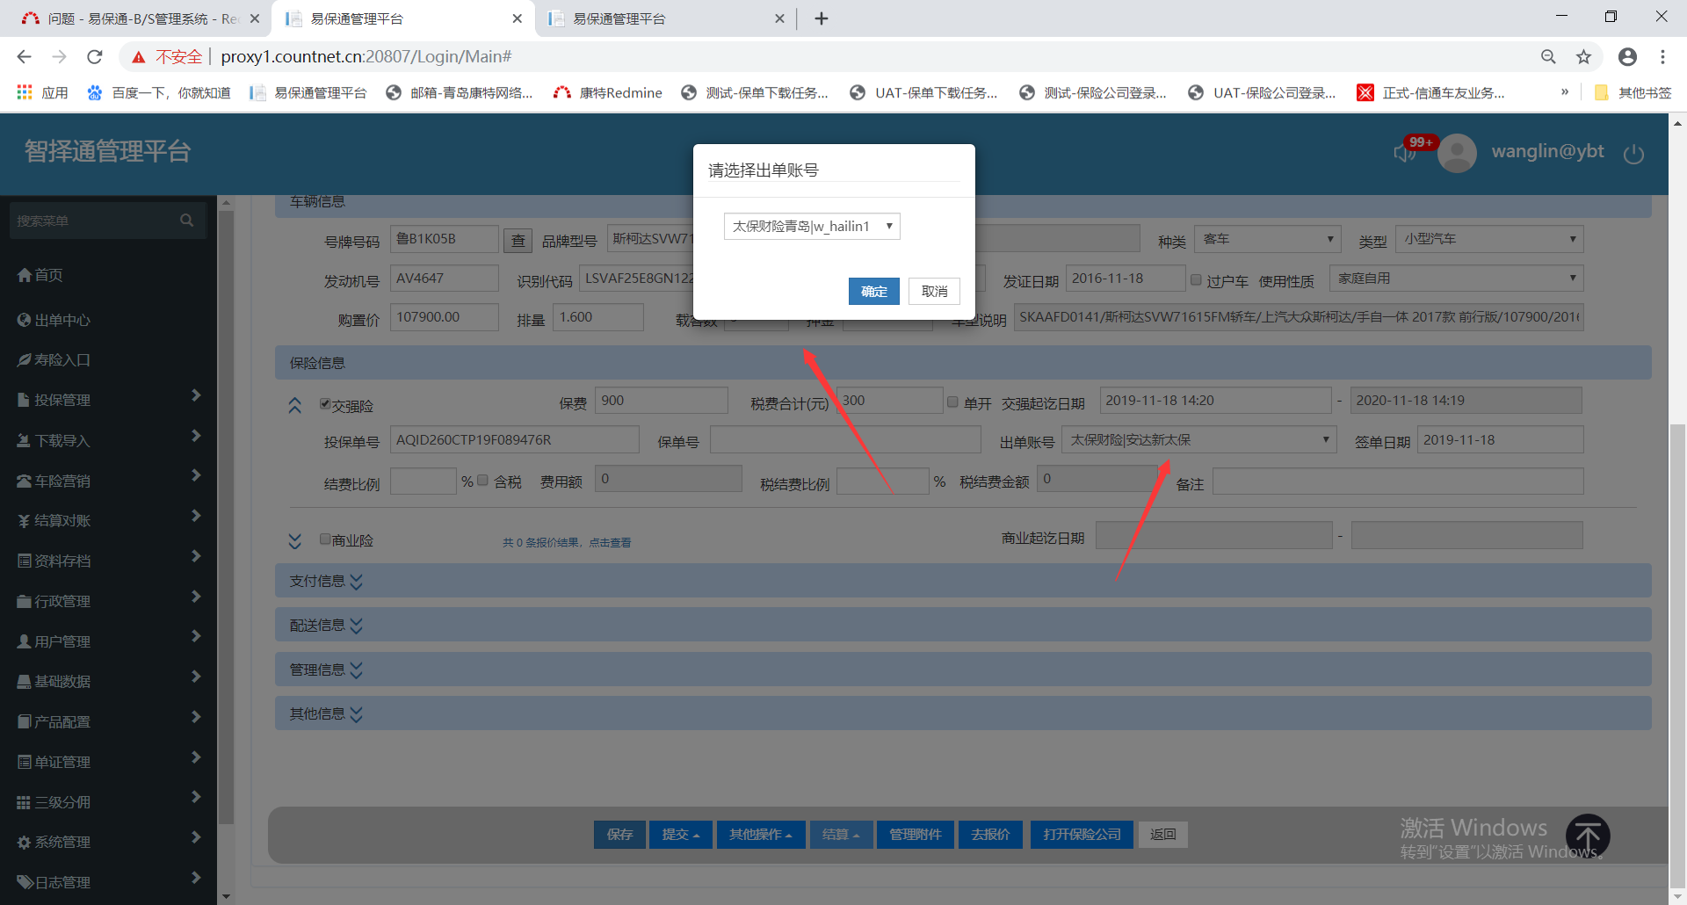The image size is (1687, 905).
Task: Expand the 车险营销 menu
Action: point(108,481)
